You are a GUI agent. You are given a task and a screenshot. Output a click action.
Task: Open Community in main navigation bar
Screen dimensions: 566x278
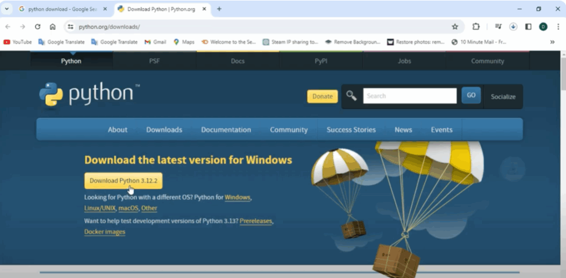click(289, 130)
